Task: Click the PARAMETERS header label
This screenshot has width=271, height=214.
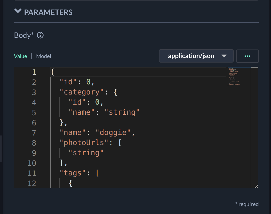Action: click(48, 12)
